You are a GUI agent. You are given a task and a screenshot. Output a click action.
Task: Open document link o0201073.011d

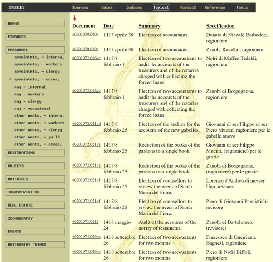coord(85,222)
